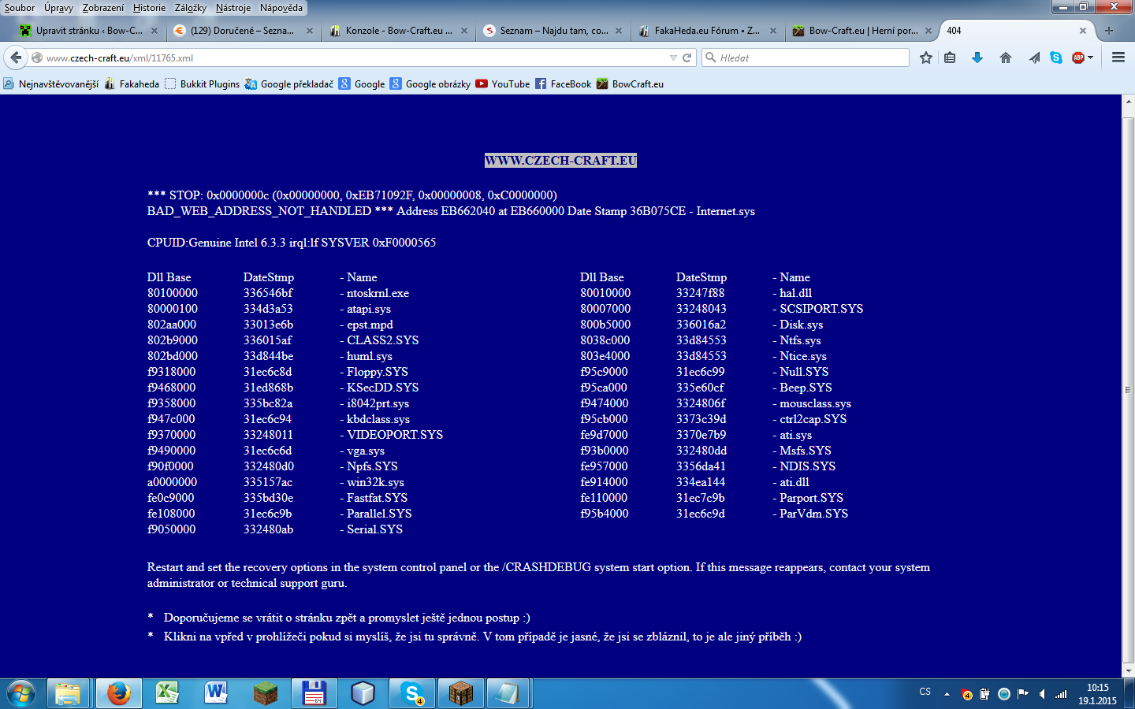Open a new tab with plus button
Viewport: 1135px width, 709px height.
[x=1109, y=31]
